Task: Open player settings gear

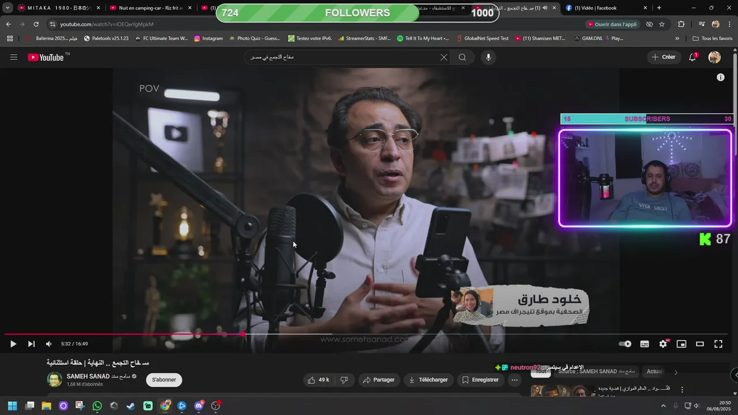Action: pos(663,344)
